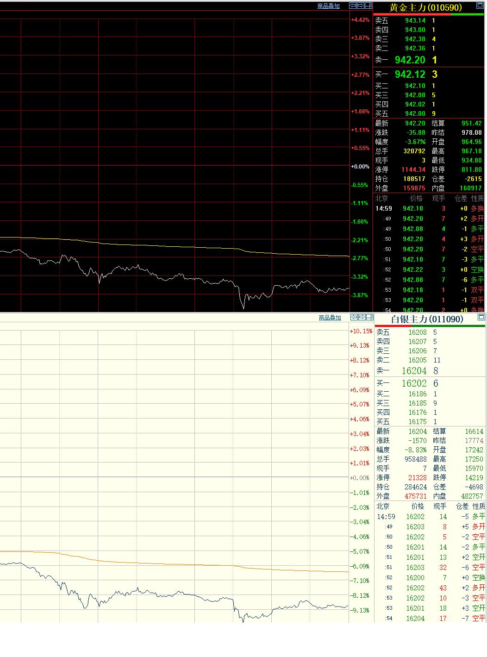Click gold 昨结 value 978.08

click(472, 132)
